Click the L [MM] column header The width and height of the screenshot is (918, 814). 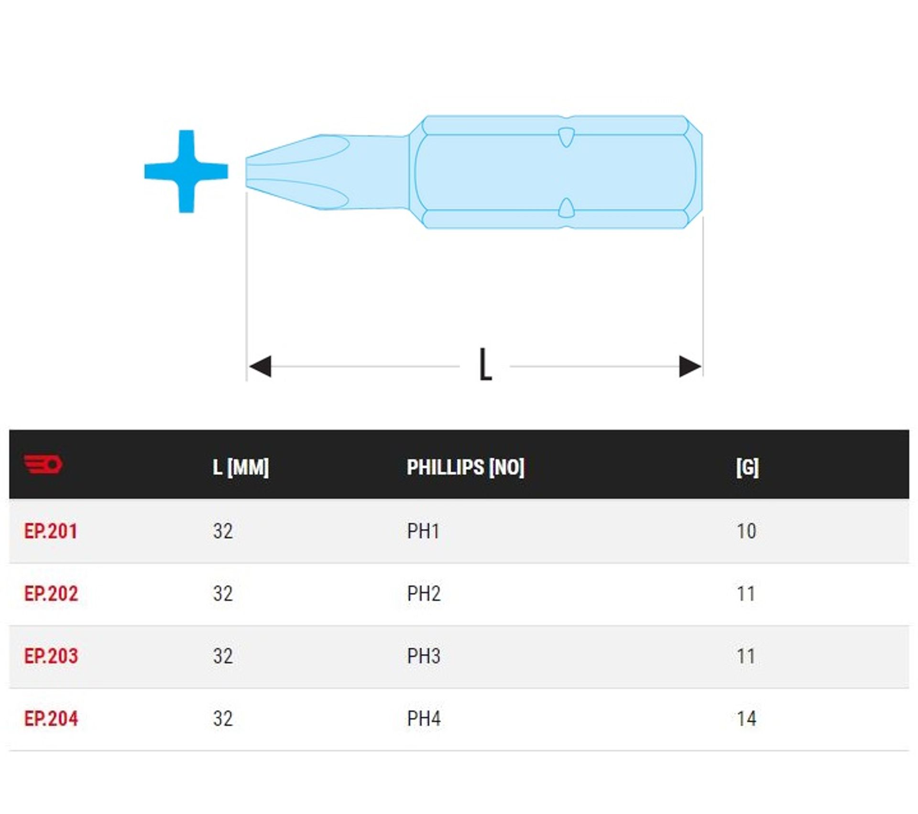241,467
